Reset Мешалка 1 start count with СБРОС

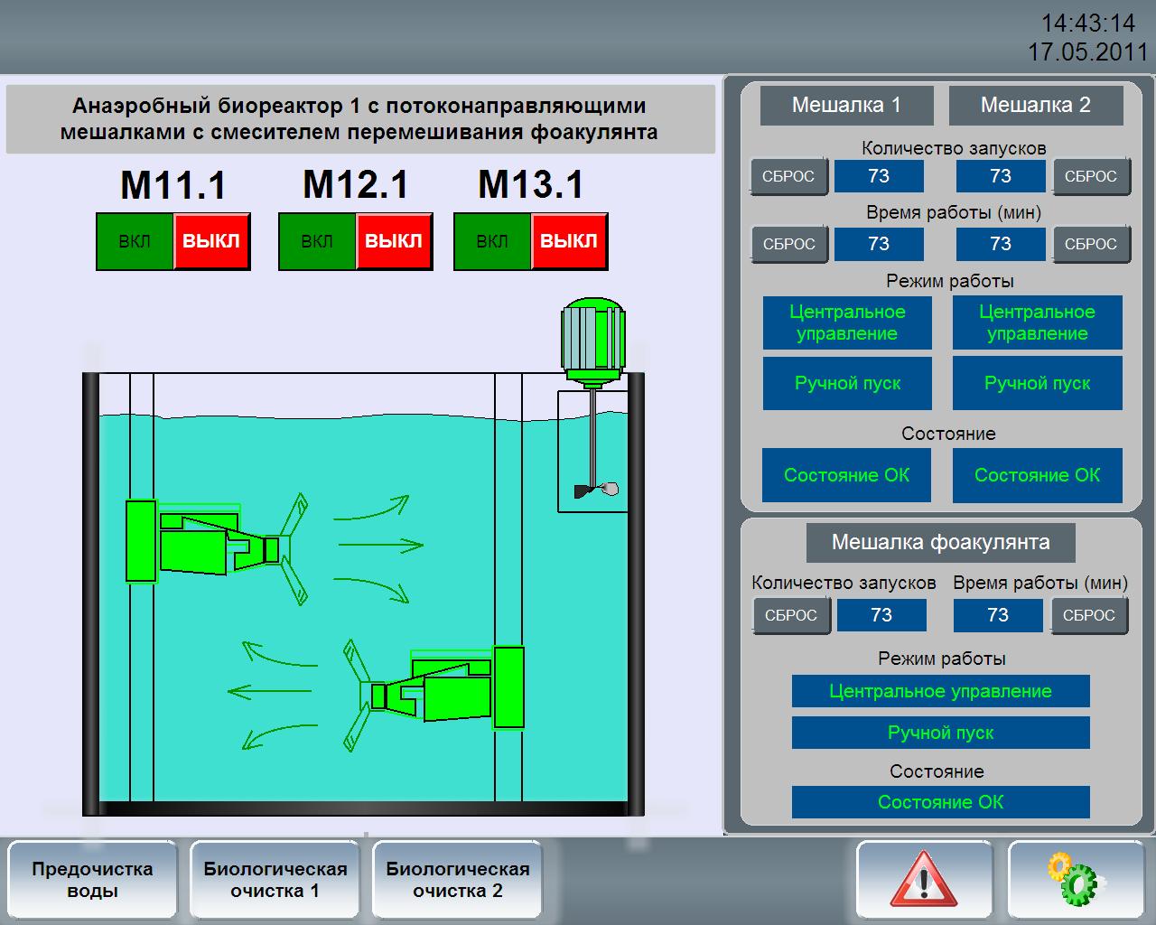click(x=788, y=177)
